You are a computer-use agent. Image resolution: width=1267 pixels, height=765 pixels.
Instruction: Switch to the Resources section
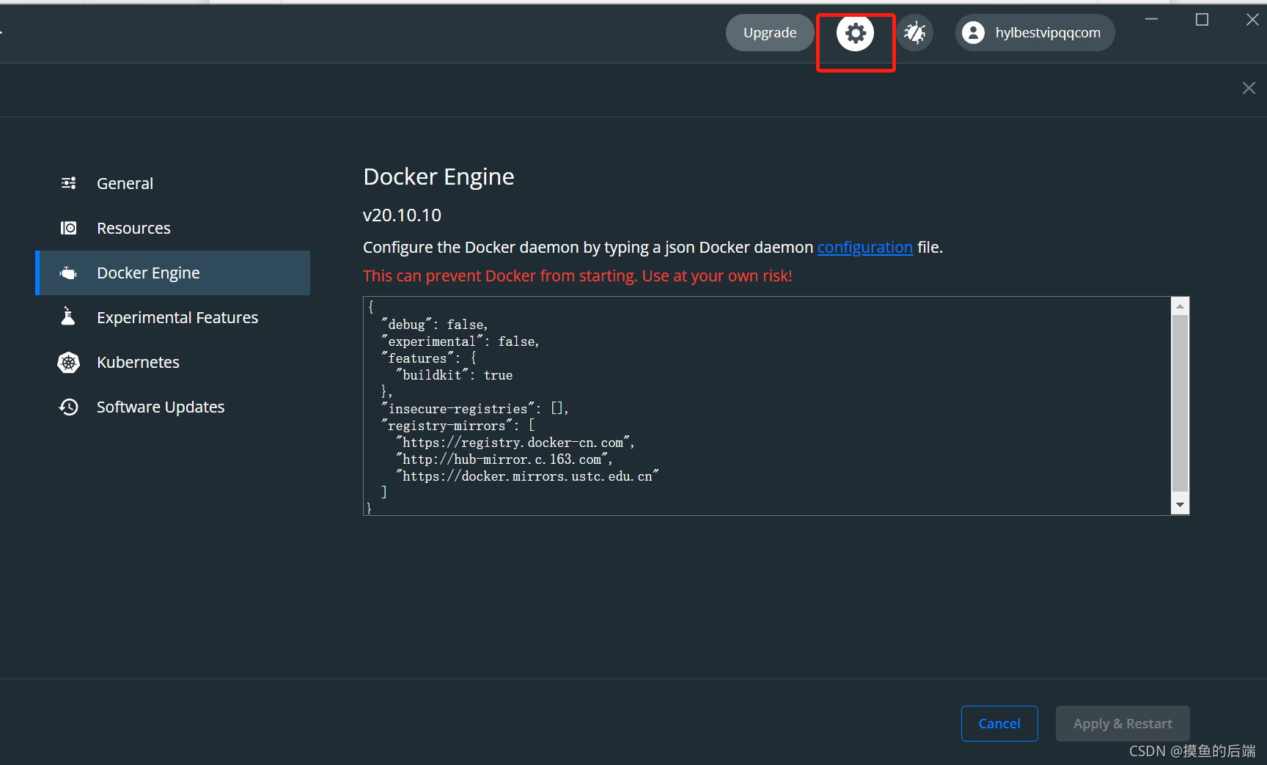tap(173, 228)
